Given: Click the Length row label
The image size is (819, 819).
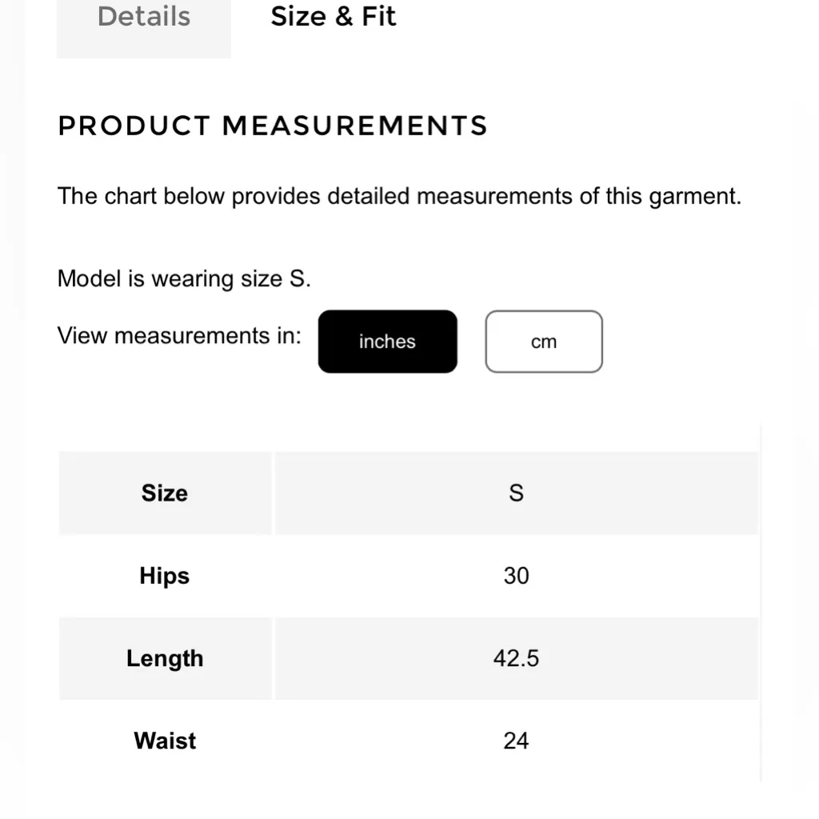Looking at the screenshot, I should (165, 659).
